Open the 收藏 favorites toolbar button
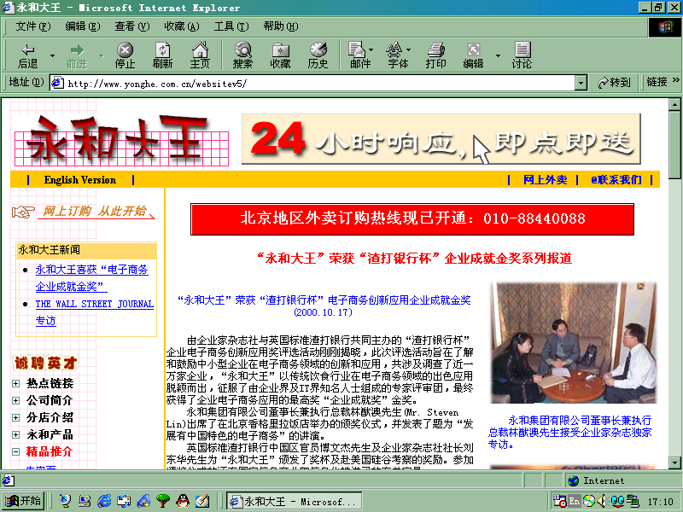683x512 pixels. (x=280, y=55)
